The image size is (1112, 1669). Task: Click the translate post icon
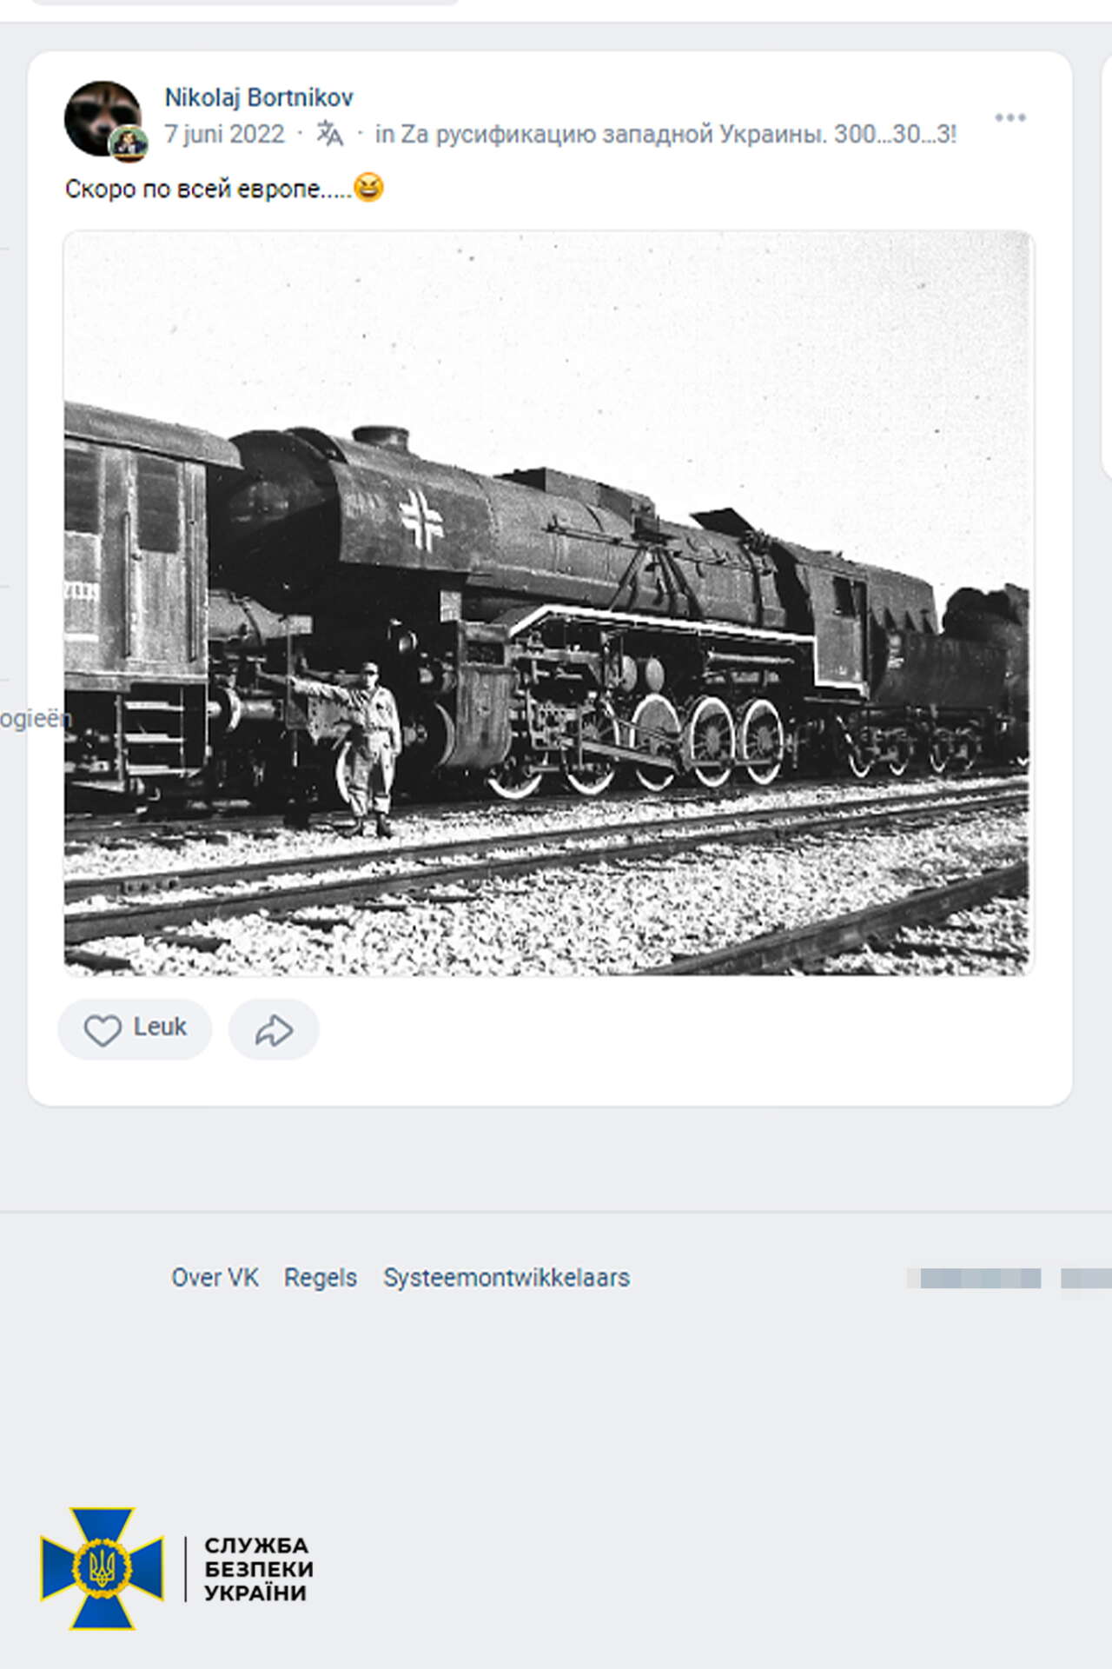(x=329, y=134)
